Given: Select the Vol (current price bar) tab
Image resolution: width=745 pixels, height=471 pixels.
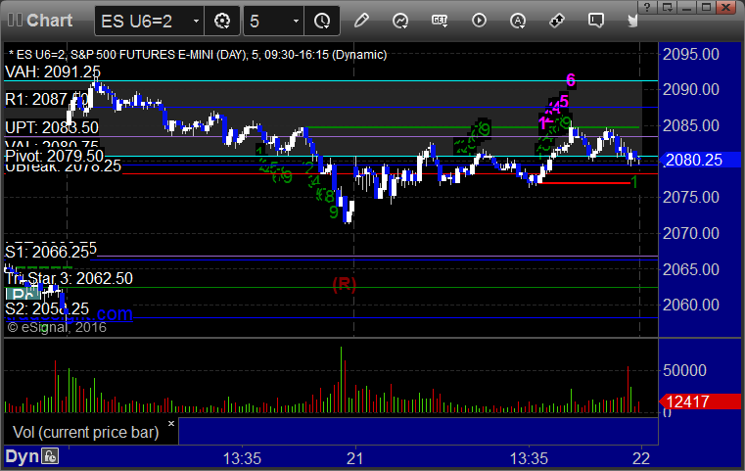Looking at the screenshot, I should [85, 432].
